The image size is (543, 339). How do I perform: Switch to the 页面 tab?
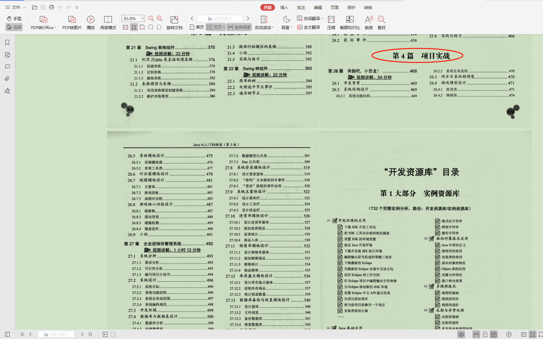tap(335, 7)
